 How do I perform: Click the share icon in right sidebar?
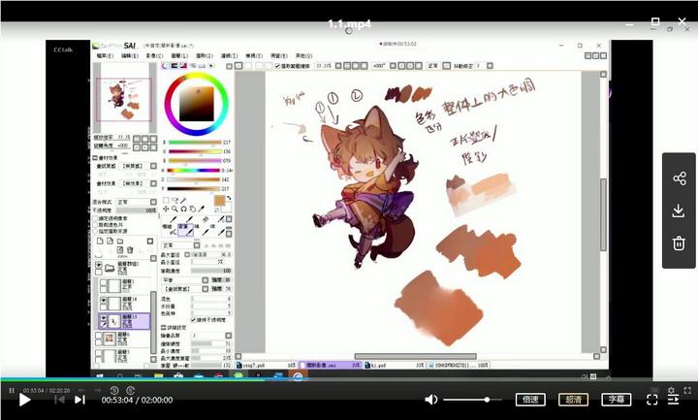click(x=679, y=178)
